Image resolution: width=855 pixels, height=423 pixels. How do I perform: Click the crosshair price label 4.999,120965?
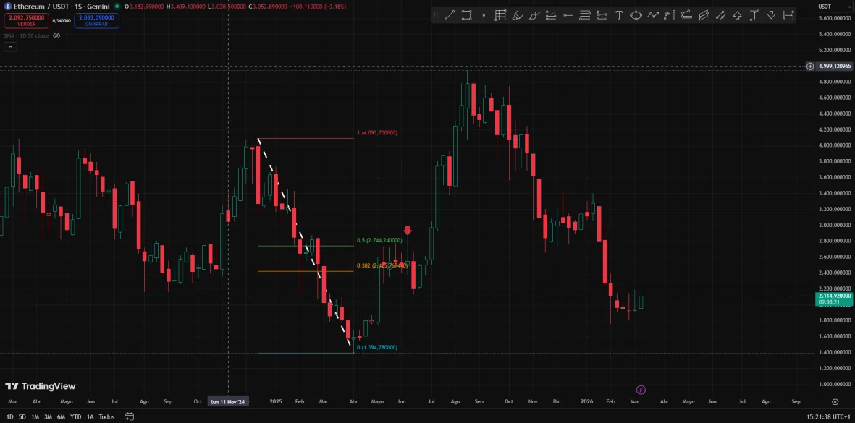(834, 66)
